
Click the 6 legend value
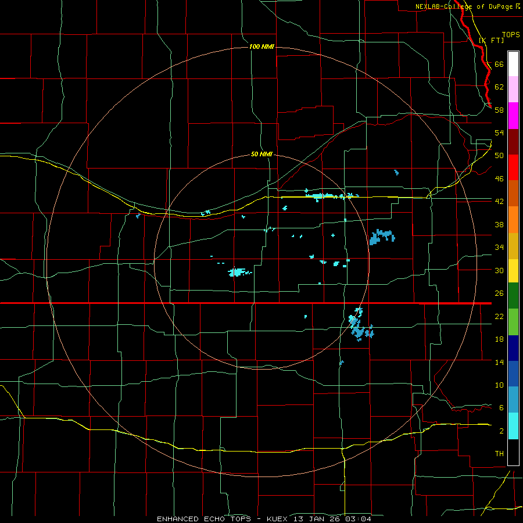[x=501, y=407]
